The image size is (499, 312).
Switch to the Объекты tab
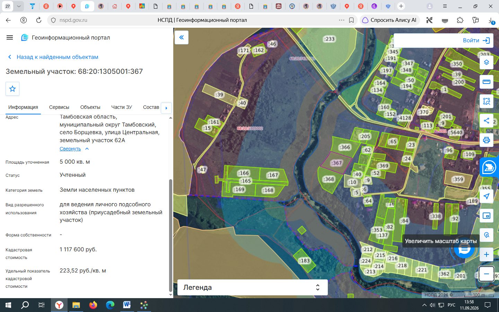point(90,107)
